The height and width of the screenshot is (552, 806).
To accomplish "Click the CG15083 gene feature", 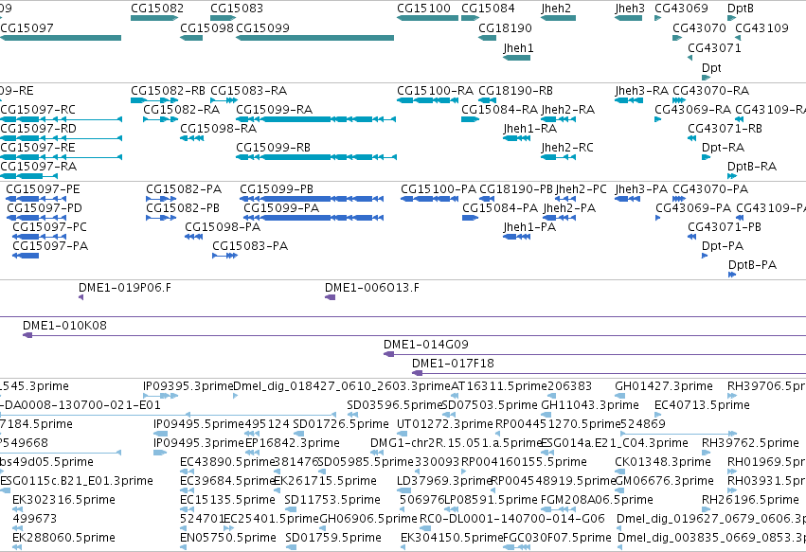I will pyautogui.click(x=223, y=18).
